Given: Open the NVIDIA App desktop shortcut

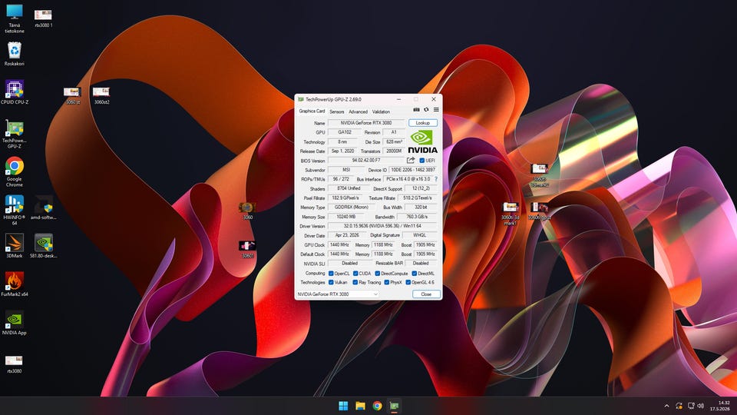Looking at the screenshot, I should coord(14,323).
